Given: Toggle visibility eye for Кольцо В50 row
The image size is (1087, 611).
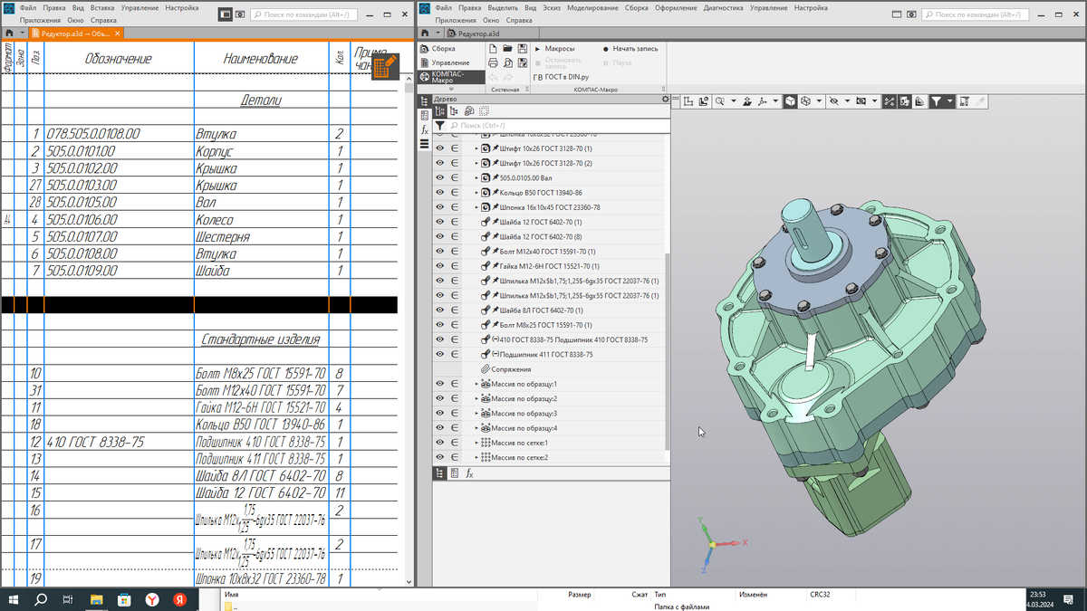Looking at the screenshot, I should pos(440,193).
